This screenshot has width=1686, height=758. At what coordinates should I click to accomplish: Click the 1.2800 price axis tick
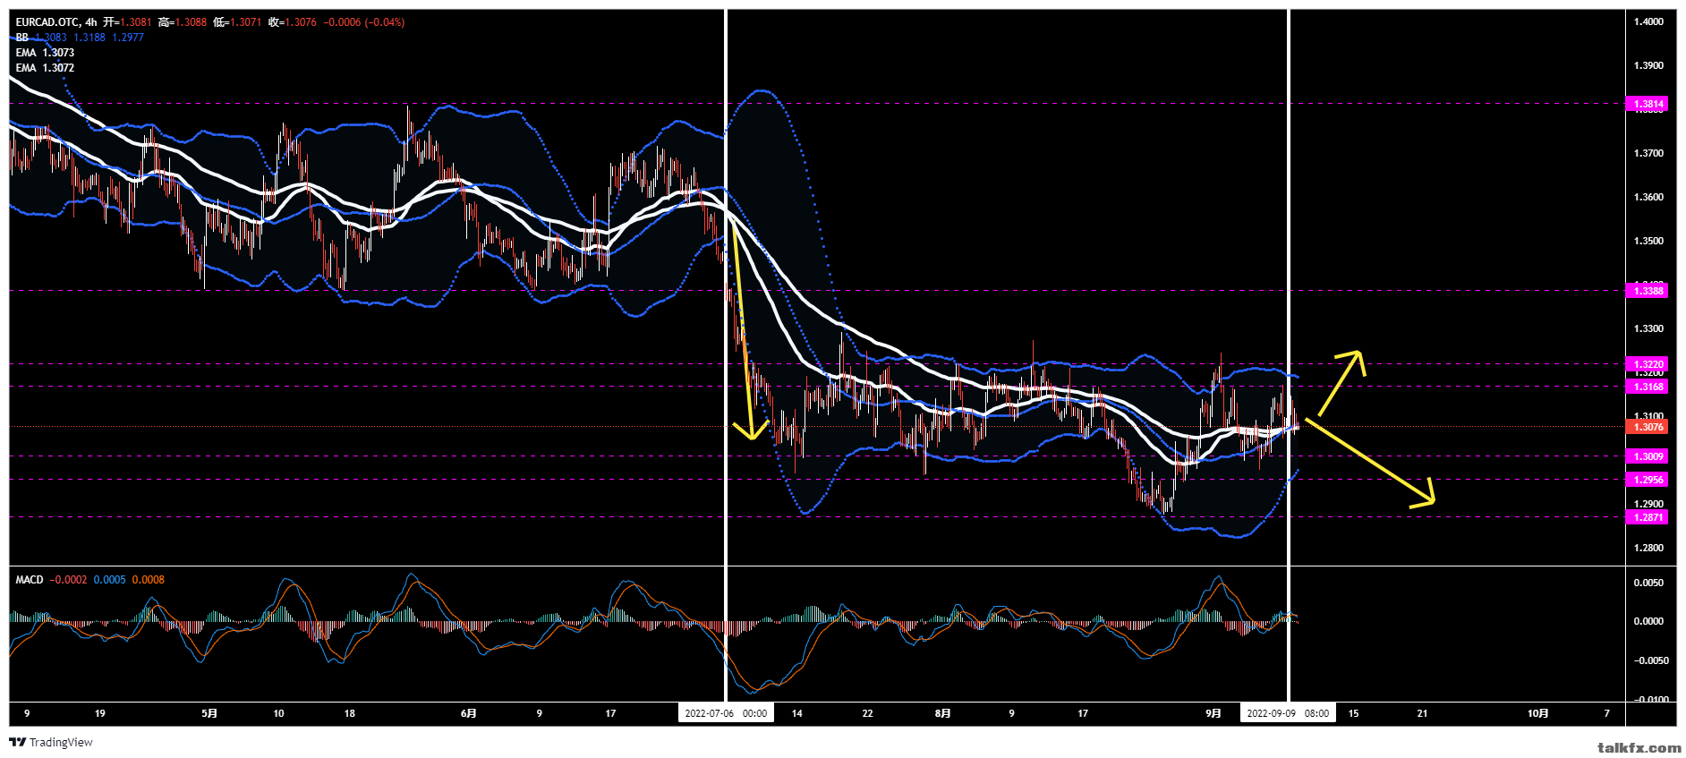(x=1648, y=548)
